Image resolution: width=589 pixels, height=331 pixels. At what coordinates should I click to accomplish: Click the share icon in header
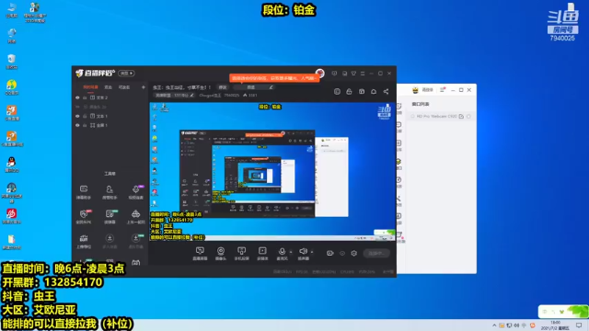point(386,92)
